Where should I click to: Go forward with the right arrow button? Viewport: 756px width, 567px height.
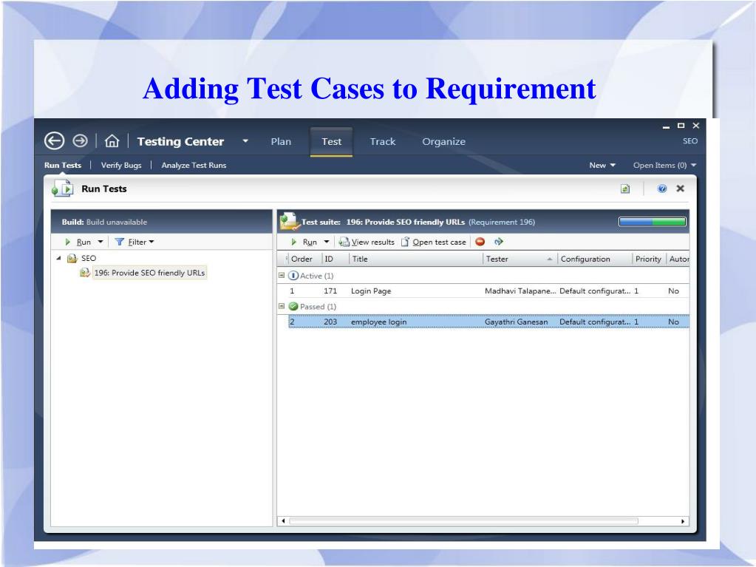tap(80, 140)
